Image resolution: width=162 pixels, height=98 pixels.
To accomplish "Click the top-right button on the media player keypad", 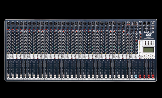I will tap(153, 55).
